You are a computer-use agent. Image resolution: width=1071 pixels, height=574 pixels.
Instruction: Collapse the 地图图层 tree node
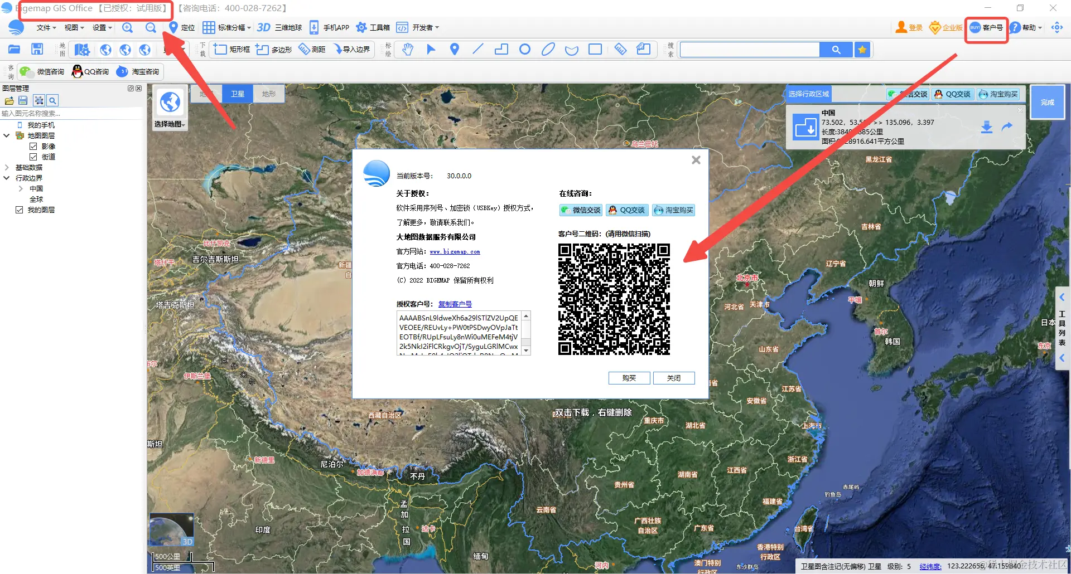point(7,135)
